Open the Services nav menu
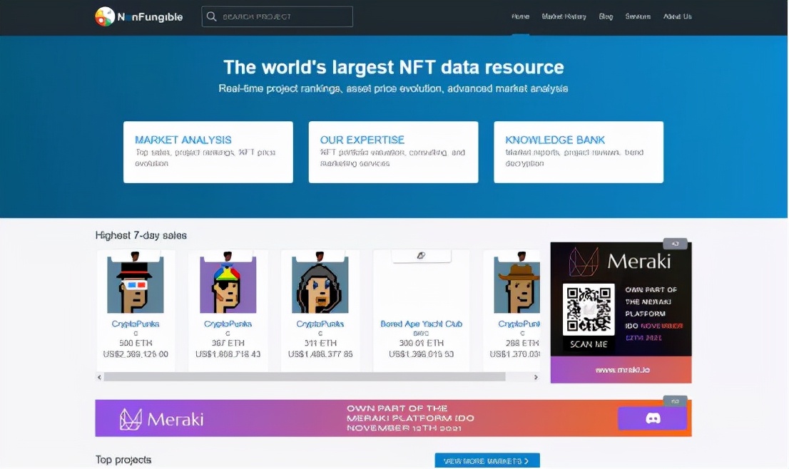Viewport: 789px width, 469px height. click(638, 16)
